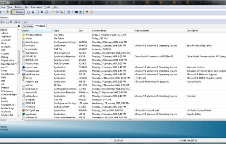Click the Copy toolbar icon
This screenshot has width=226, height=144.
(28, 12)
